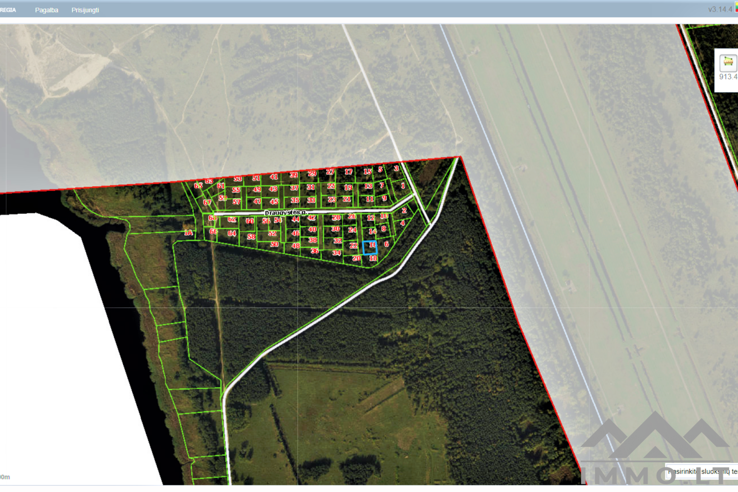Click parcel number 45
The image size is (738, 492).
[274, 201]
